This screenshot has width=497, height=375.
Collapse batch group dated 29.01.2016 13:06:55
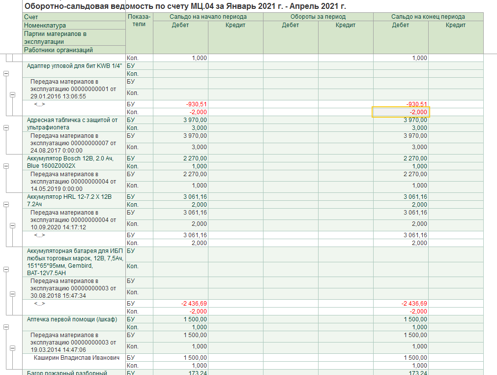[x=13, y=95]
